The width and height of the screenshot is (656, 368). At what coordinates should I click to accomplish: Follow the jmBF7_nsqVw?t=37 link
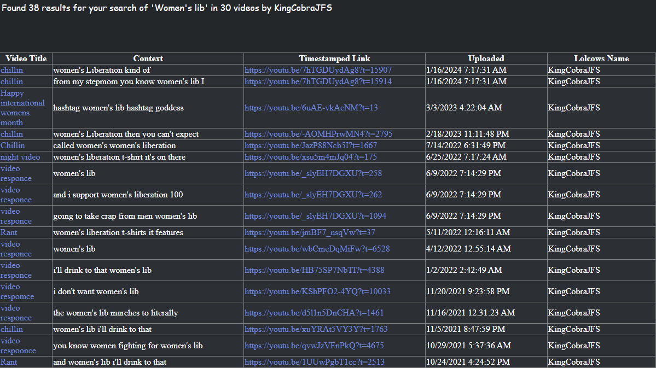click(310, 232)
